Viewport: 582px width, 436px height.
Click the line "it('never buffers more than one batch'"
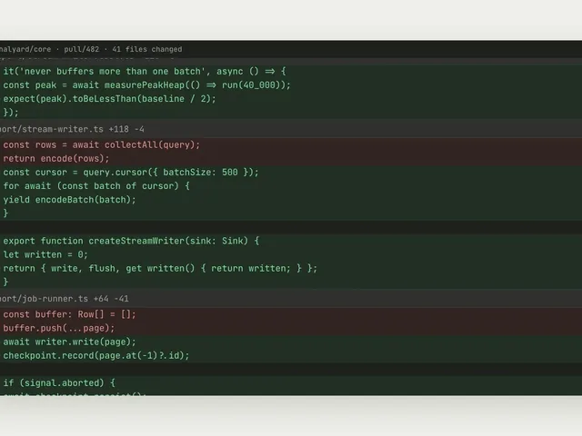pos(291,71)
